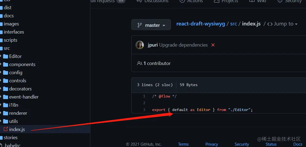Open Privacy footer link
The image size is (306, 147).
pyautogui.click(x=212, y=144)
